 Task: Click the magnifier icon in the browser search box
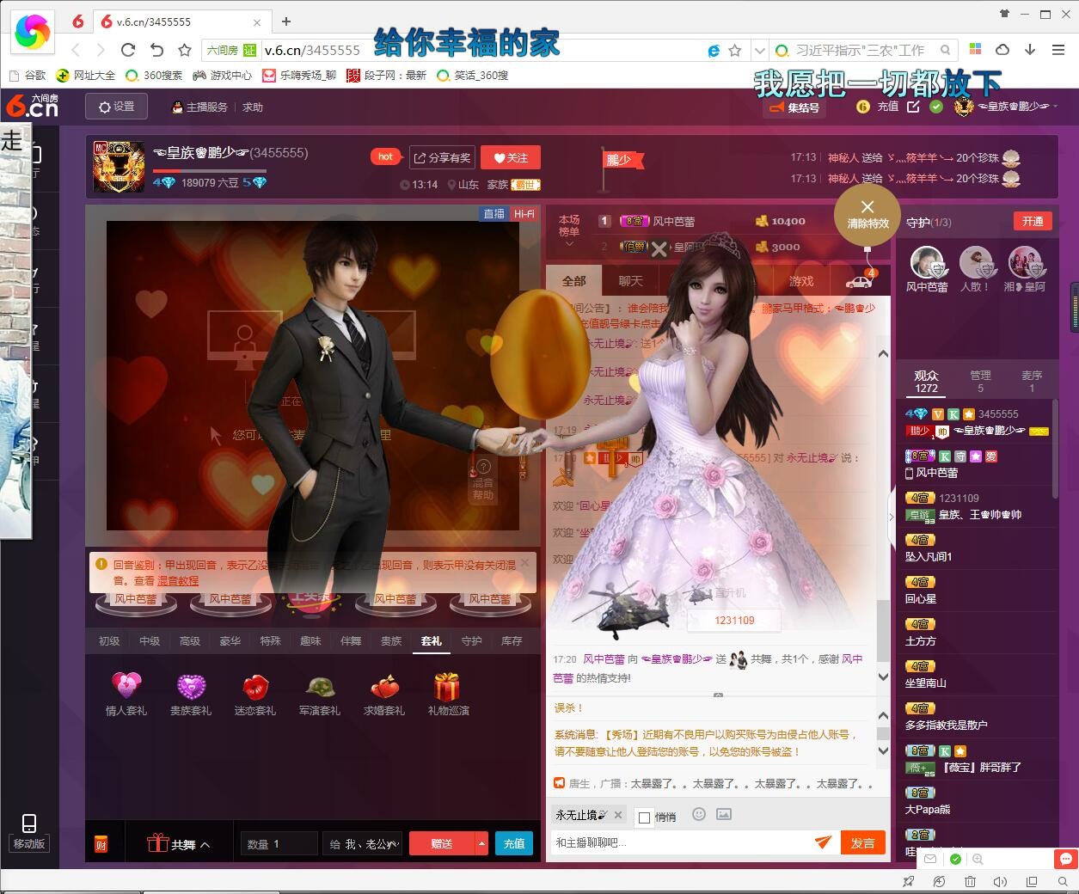click(x=945, y=50)
